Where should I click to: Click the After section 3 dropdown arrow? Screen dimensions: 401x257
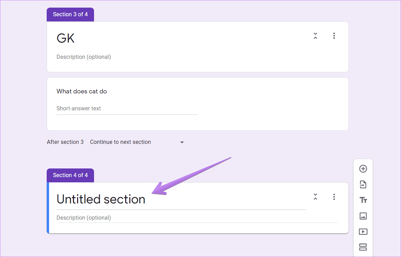pyautogui.click(x=182, y=142)
